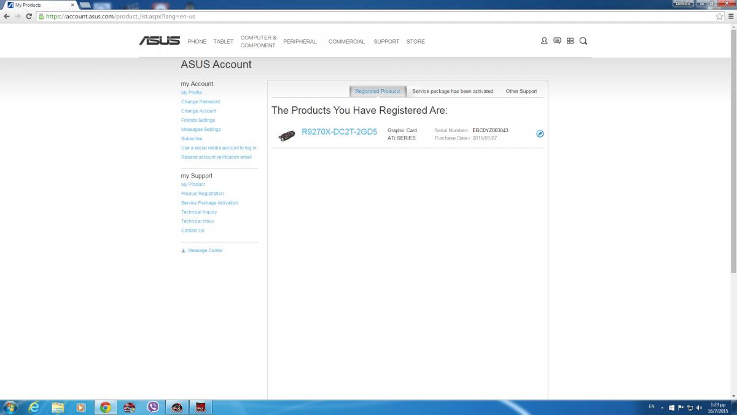737x415 pixels.
Task: Click the Dimitris Chrome profile button
Action: point(684,3)
